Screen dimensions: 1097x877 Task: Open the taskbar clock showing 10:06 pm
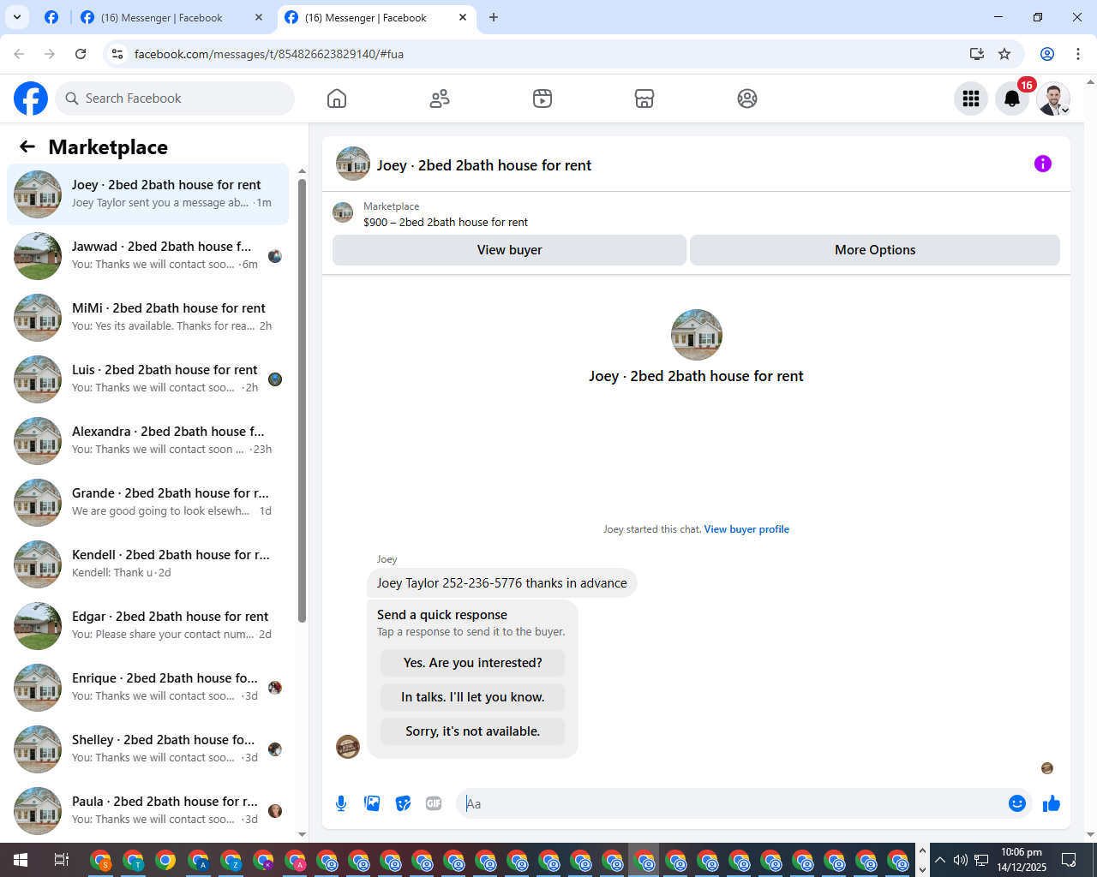[1022, 860]
